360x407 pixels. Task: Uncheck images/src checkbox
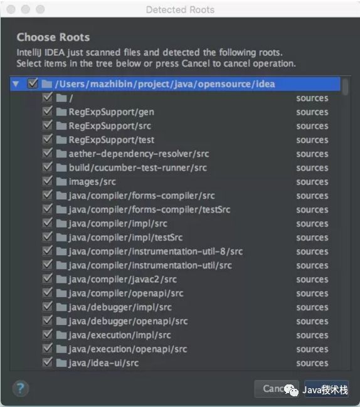click(x=48, y=181)
